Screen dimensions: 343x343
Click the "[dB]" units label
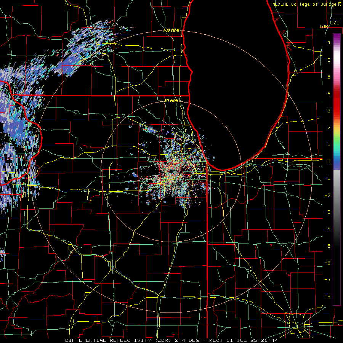pos(325,26)
